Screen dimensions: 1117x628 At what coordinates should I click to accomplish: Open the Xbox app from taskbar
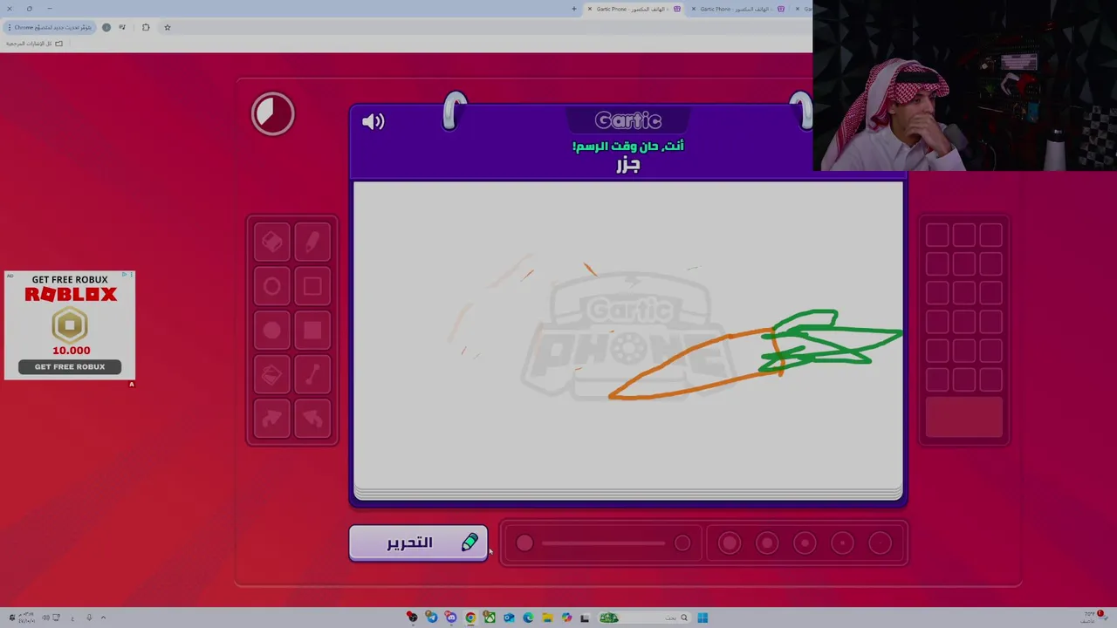(x=489, y=618)
